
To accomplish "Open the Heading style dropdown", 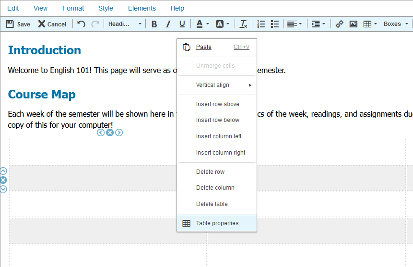I will [x=125, y=24].
